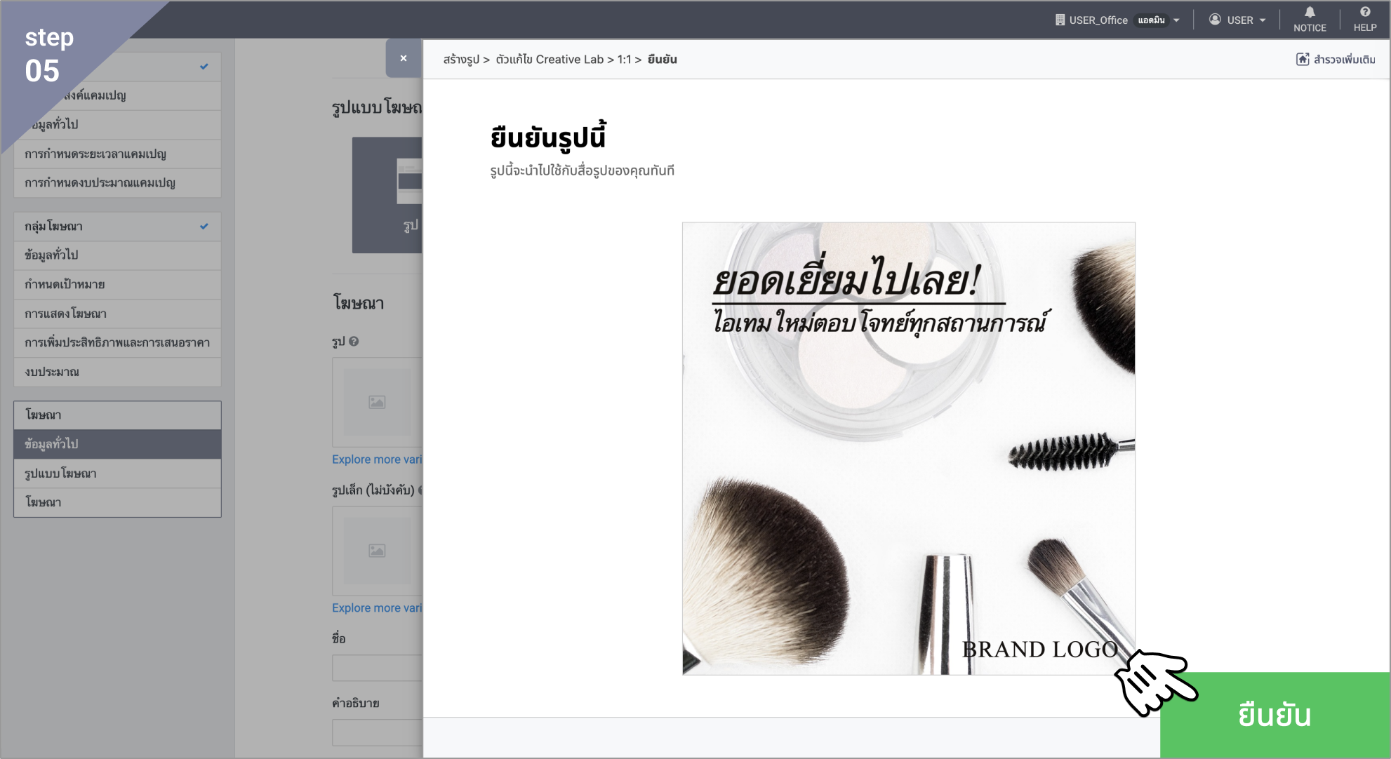
Task: Go to งบประมาณ sidebar item
Action: 117,372
